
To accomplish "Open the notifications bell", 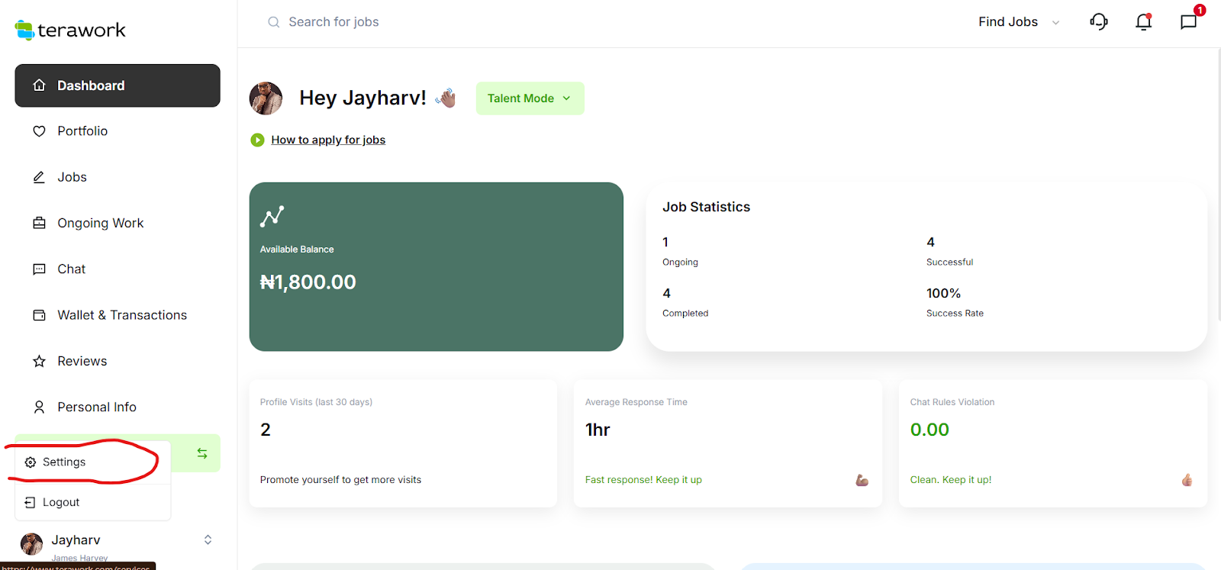I will click(x=1143, y=22).
